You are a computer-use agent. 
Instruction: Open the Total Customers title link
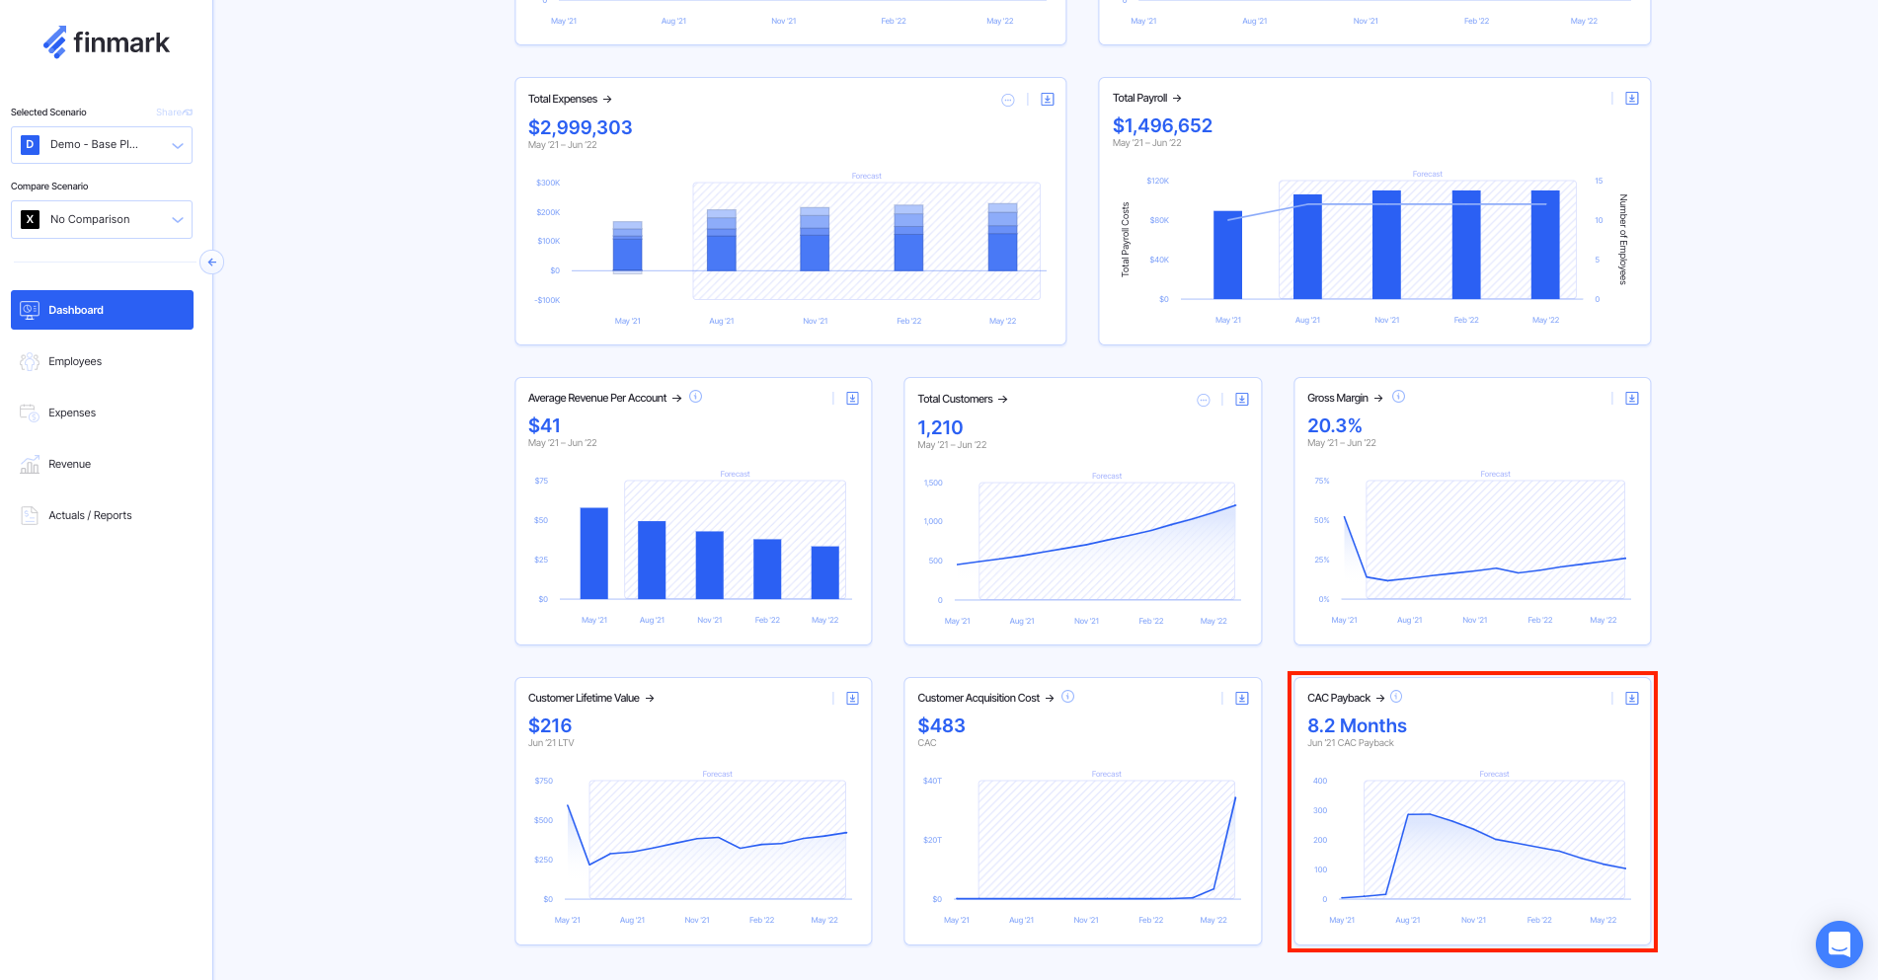pos(955,400)
